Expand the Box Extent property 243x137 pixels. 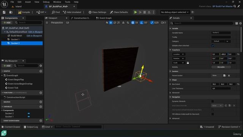[170, 84]
